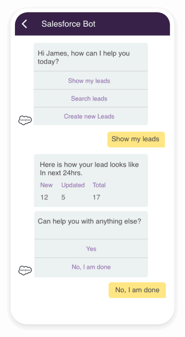Image resolution: width=185 pixels, height=337 pixels.
Task: Click the Hi James greeting message
Action: [84, 58]
